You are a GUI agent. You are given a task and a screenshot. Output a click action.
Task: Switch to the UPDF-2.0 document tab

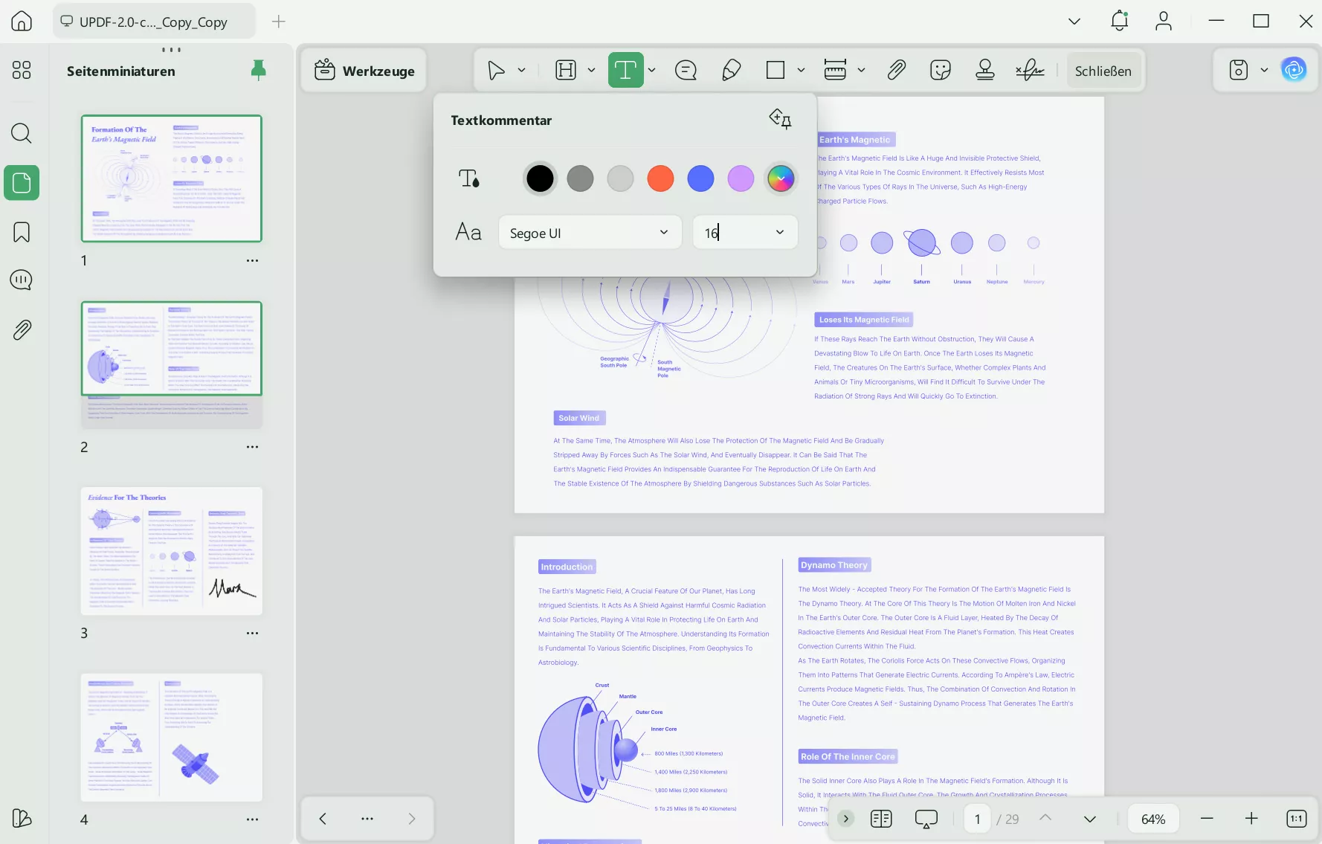pos(154,22)
